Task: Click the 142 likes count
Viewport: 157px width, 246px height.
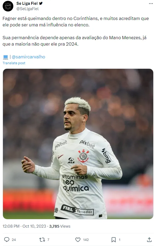Action: pyautogui.click(x=86, y=240)
